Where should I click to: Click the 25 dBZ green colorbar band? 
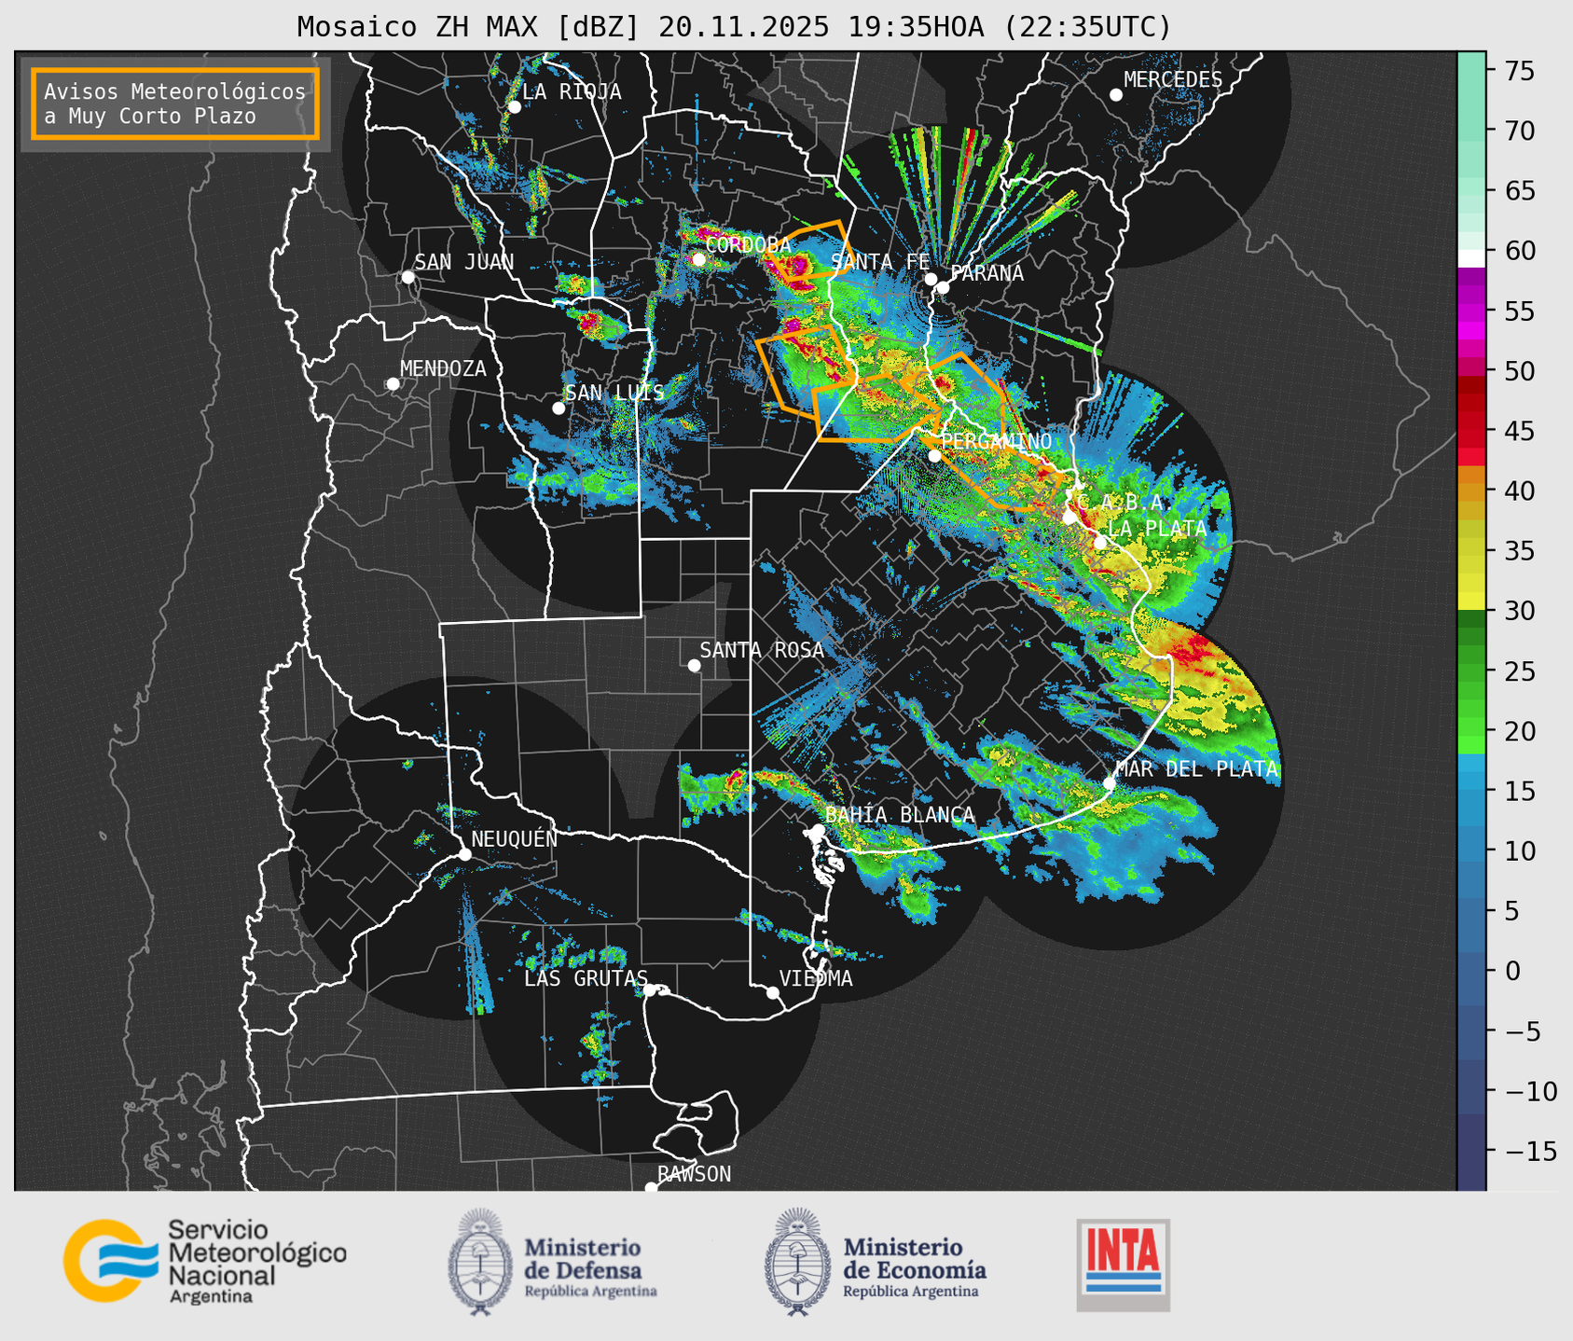click(1471, 670)
